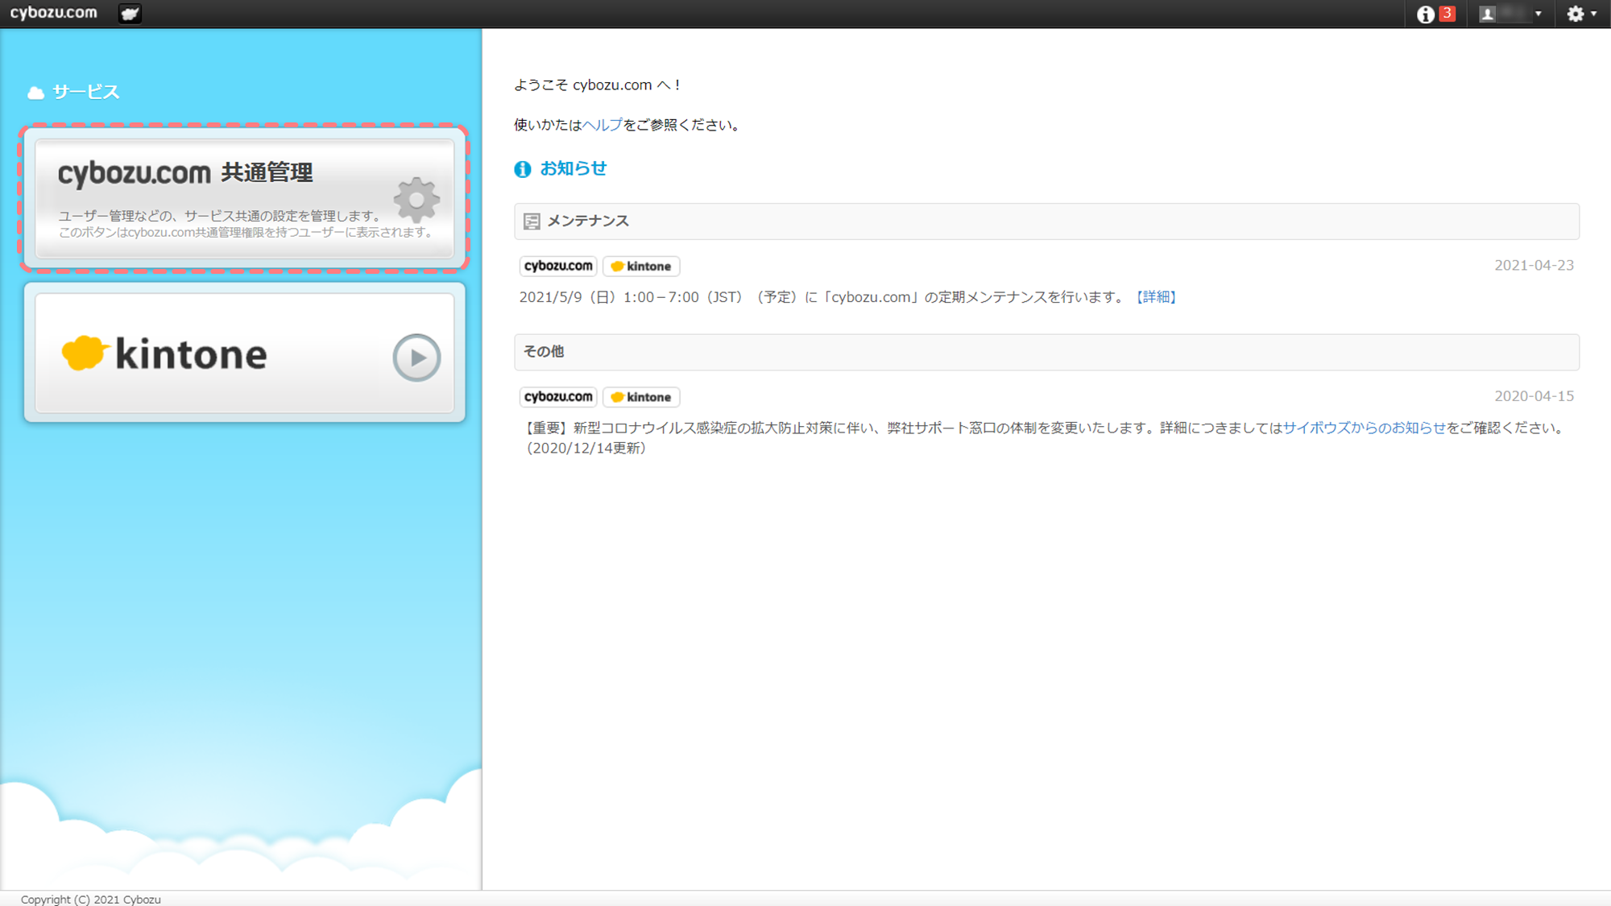
Task: Open the kintone service button
Action: tap(244, 353)
